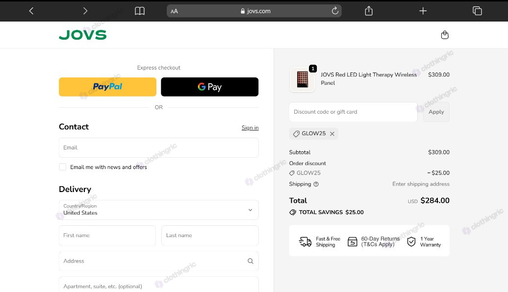
Task: Click the Contact heading
Action: (74, 126)
